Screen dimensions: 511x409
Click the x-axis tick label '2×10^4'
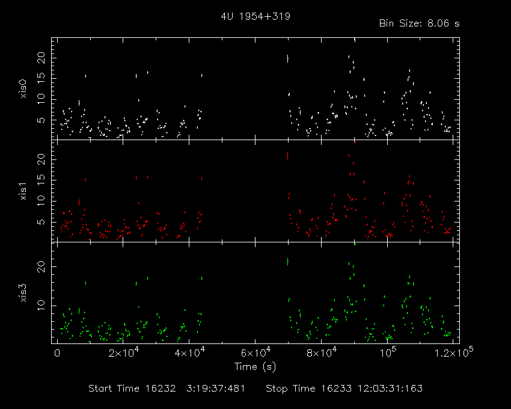point(123,352)
